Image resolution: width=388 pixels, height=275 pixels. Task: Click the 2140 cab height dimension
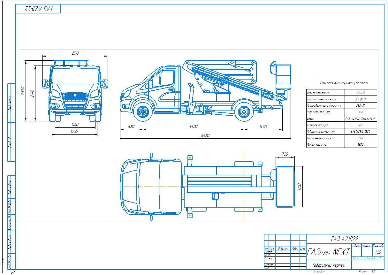pos(32,94)
